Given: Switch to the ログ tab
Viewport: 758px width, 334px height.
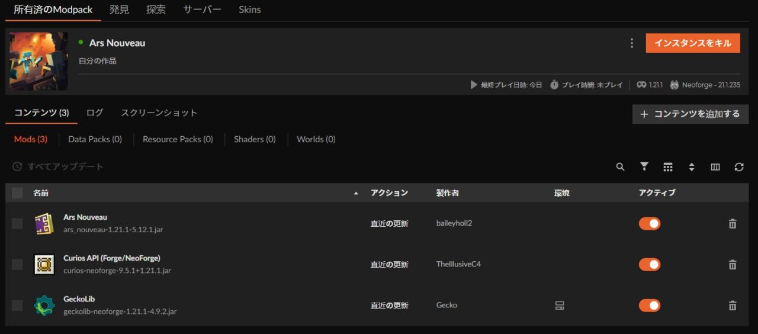Looking at the screenshot, I should (95, 113).
